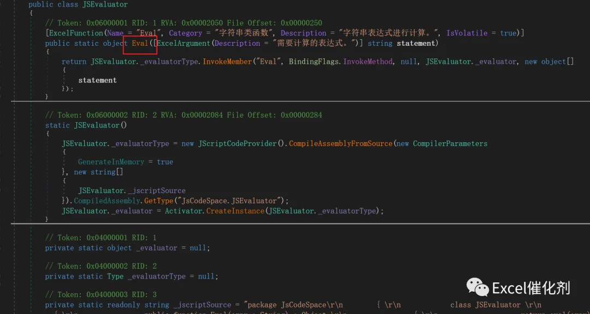590x314 pixels.
Task: Click the JScriptCodeProvider type name
Action: tap(238, 143)
